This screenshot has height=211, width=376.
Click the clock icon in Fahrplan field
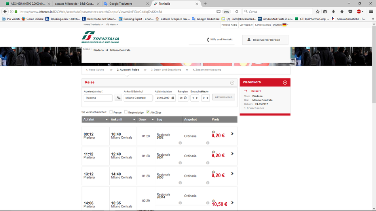point(185,98)
